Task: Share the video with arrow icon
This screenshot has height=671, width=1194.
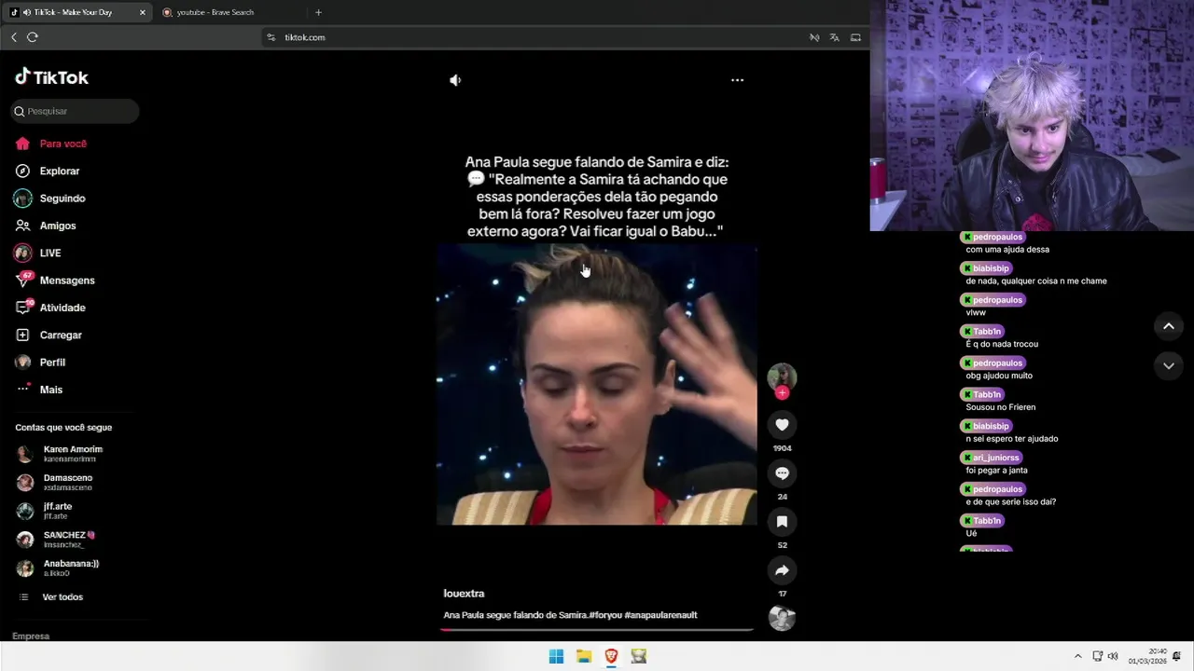Action: pyautogui.click(x=782, y=570)
